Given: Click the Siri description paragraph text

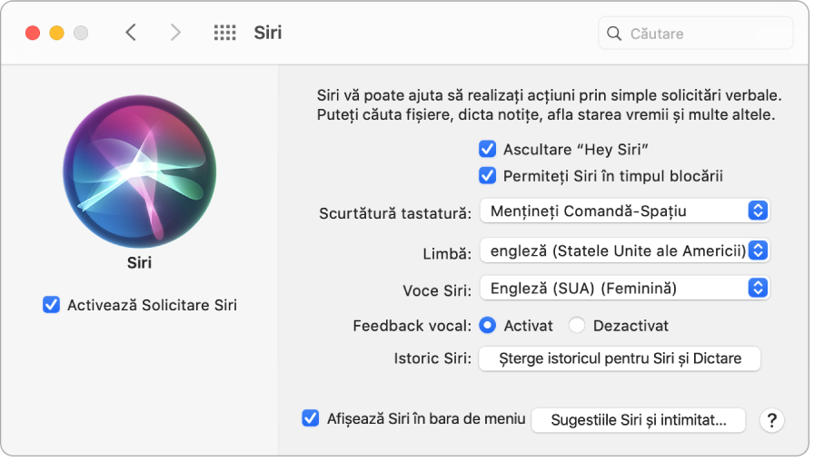Looking at the screenshot, I should 550,104.
